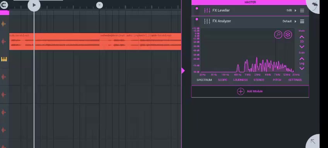This screenshot has width=328, height=148.
Task: Open the FL fruit logo corner menu
Action: 314,5
